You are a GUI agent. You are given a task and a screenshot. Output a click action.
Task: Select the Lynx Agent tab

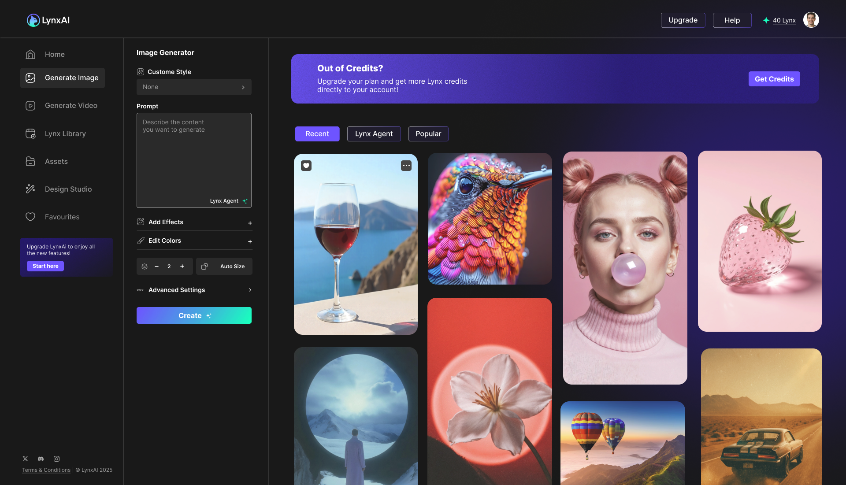(x=374, y=134)
